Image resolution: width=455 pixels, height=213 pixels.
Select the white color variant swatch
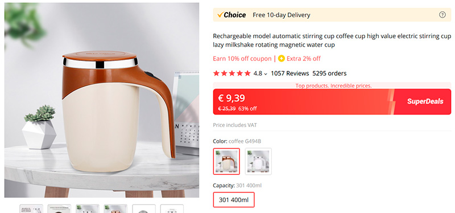point(258,161)
